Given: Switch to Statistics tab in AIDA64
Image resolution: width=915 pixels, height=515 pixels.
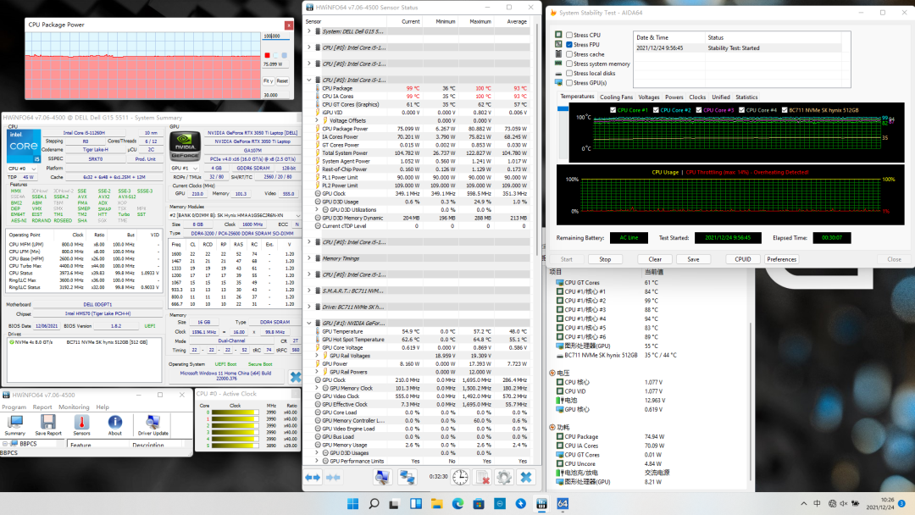Looking at the screenshot, I should pos(746,97).
